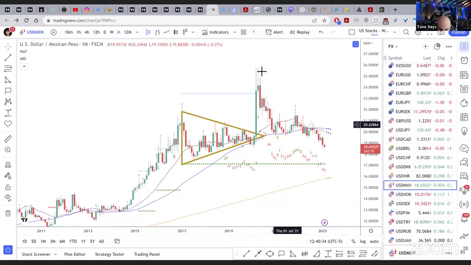Open the Strategy Tester tab
This screenshot has width=471, height=265.
(109, 254)
